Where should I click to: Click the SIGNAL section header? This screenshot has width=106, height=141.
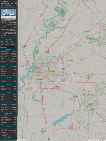tap(8, 64)
